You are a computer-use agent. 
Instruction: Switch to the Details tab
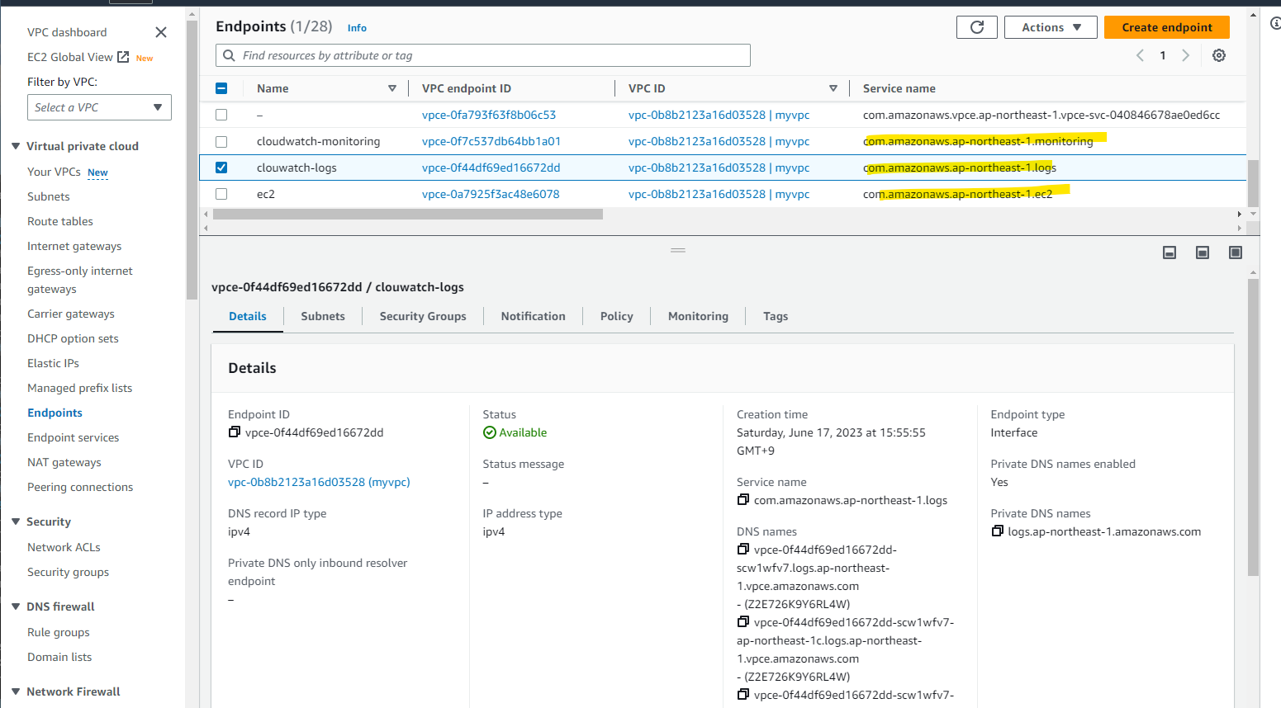248,316
